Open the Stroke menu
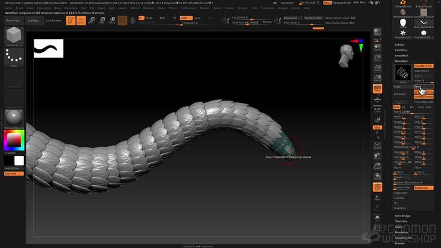Image resolution: width=441 pixels, height=248 pixels. (x=229, y=8)
